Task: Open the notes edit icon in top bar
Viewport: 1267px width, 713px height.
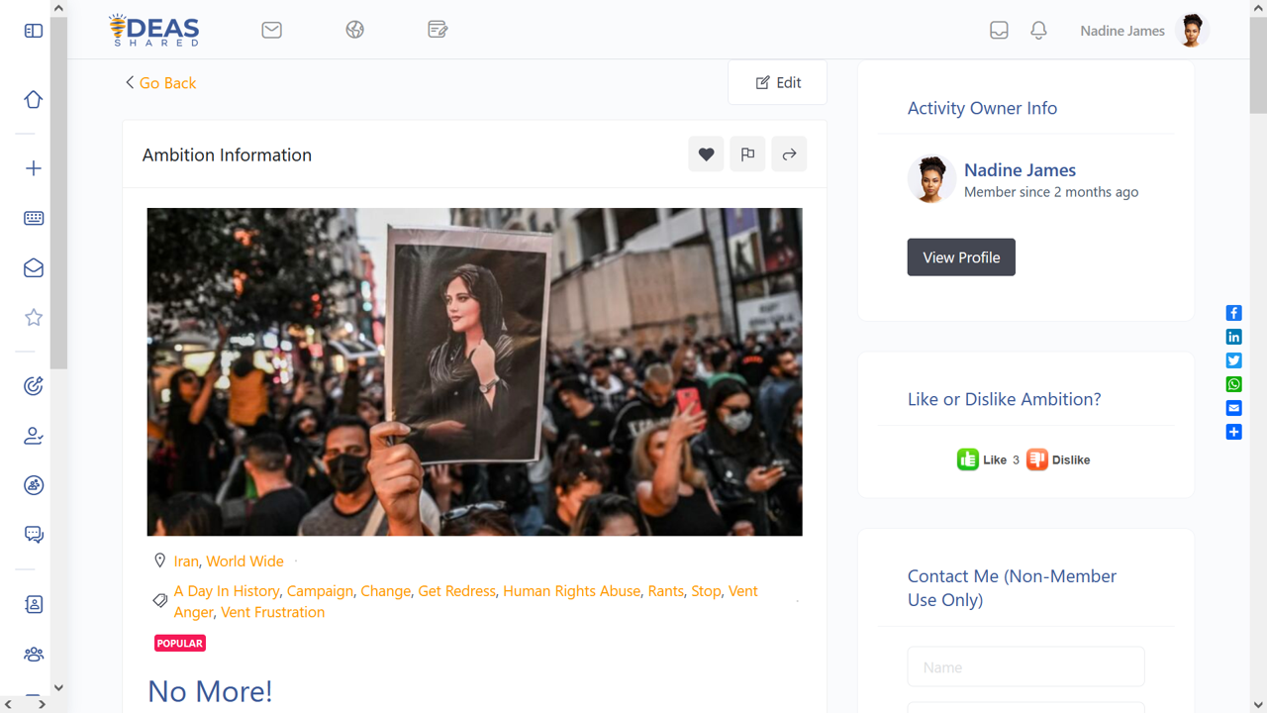Action: [438, 30]
